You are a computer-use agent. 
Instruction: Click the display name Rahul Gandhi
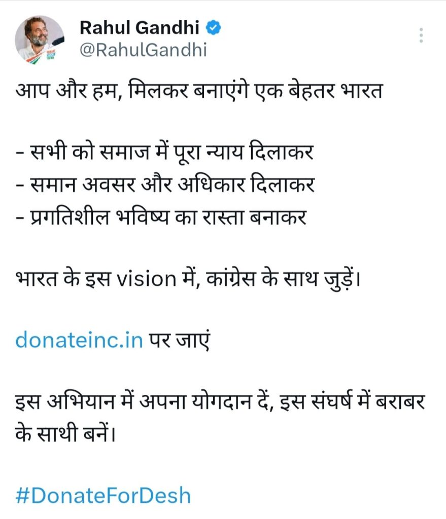pyautogui.click(x=140, y=28)
